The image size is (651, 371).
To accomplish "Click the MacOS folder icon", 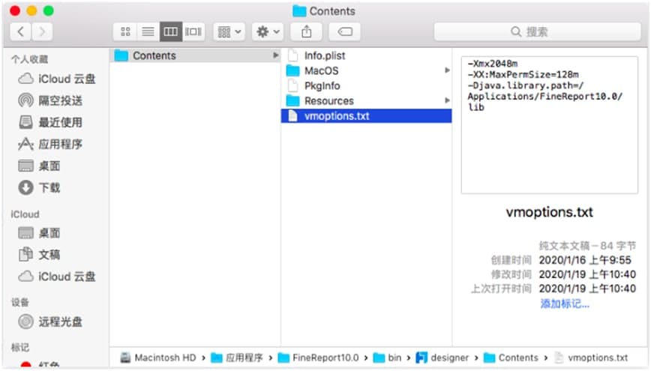I will (292, 70).
